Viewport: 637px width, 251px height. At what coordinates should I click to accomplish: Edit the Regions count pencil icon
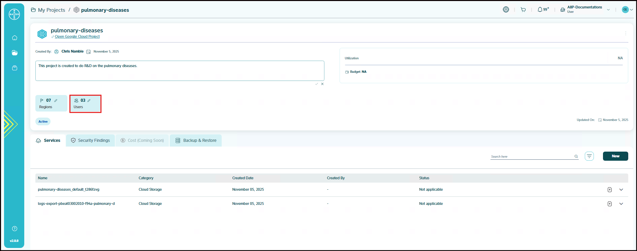[x=56, y=100]
